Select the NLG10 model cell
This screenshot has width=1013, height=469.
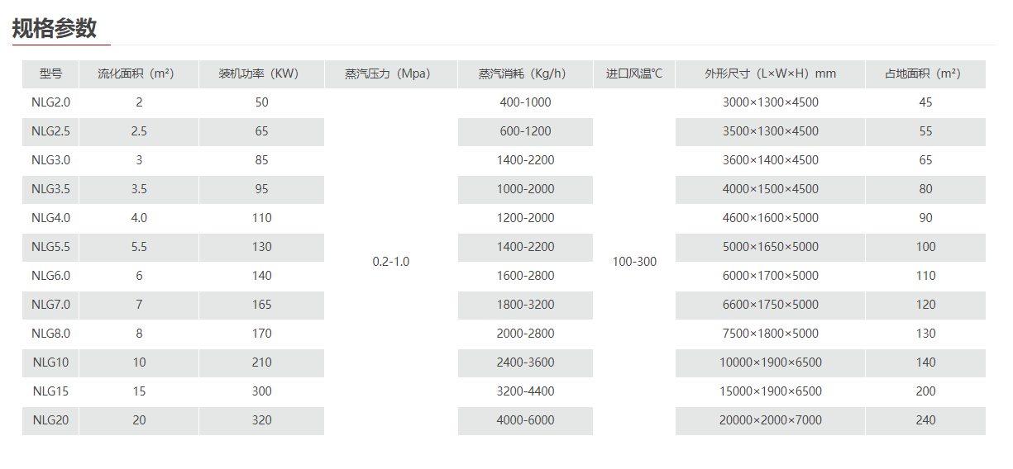(50, 362)
